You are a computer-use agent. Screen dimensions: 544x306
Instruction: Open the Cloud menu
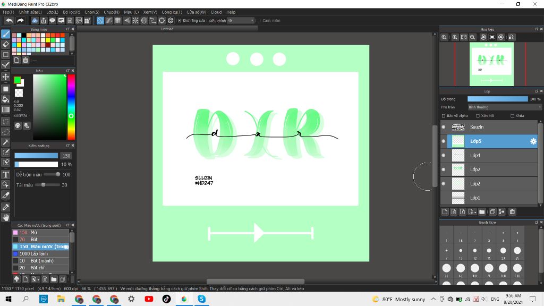pyautogui.click(x=216, y=12)
